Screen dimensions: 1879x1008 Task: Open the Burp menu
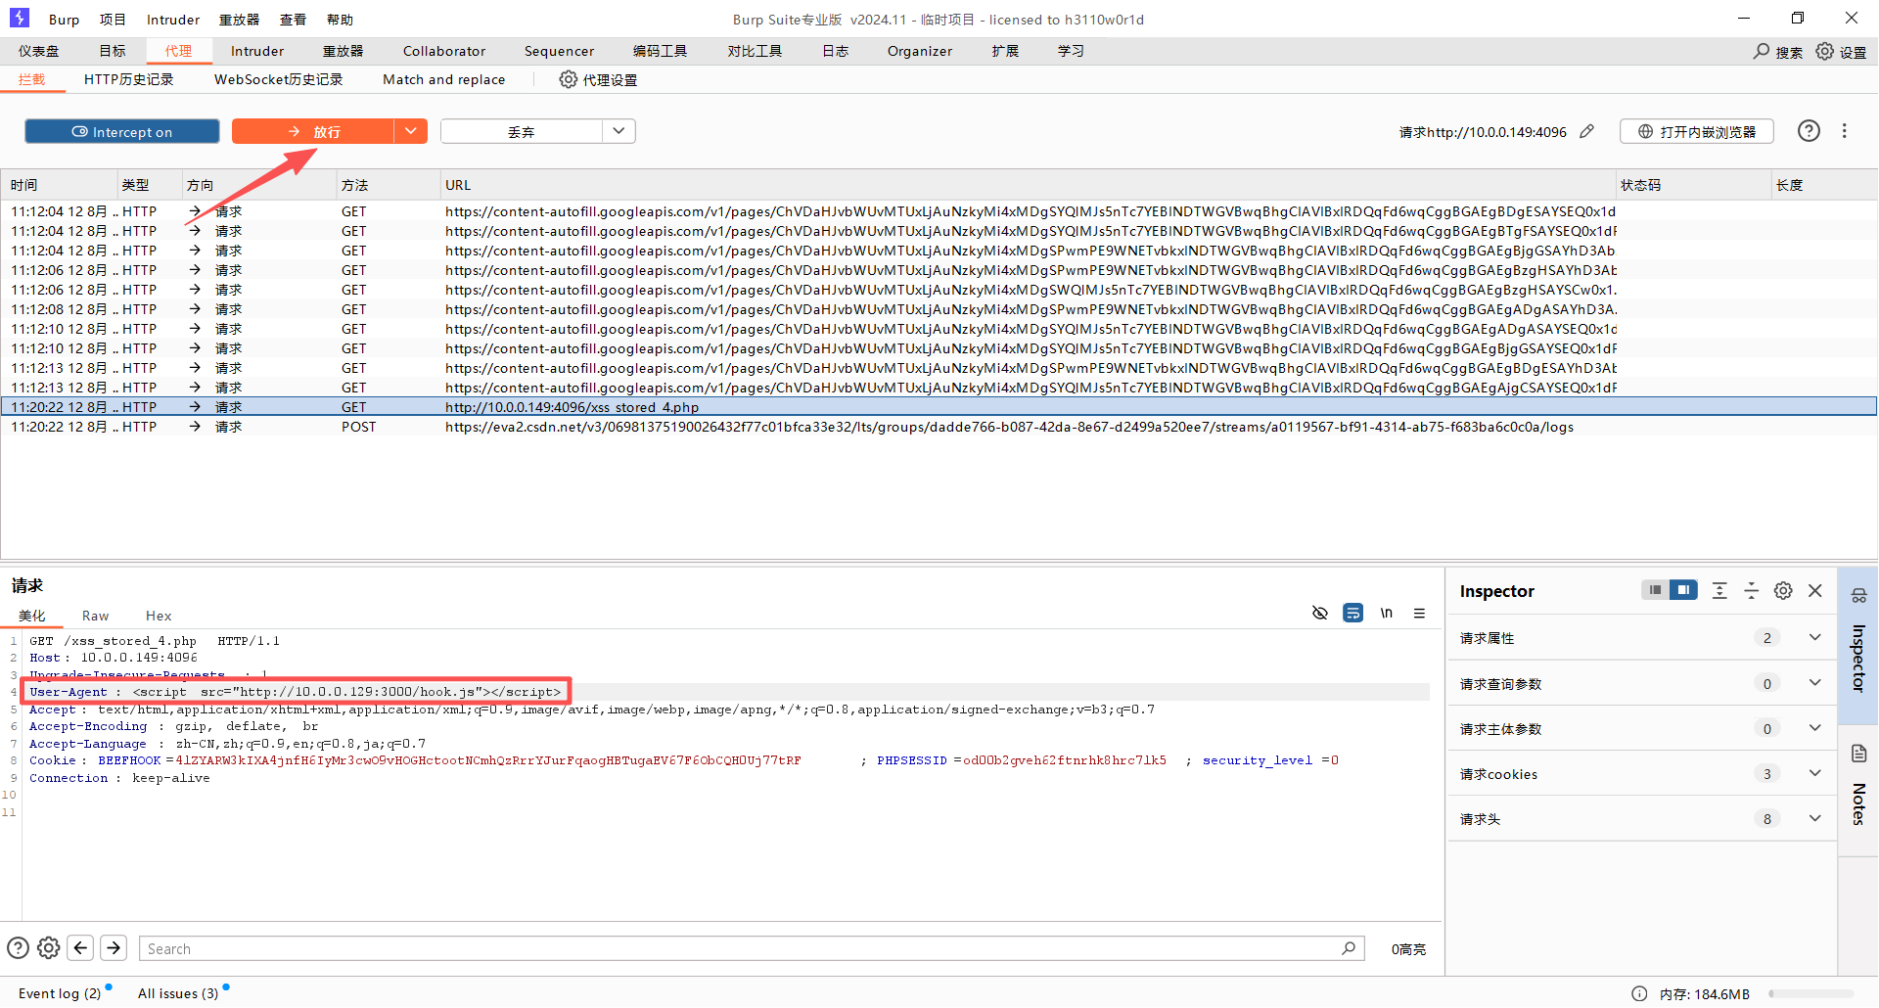[x=65, y=20]
